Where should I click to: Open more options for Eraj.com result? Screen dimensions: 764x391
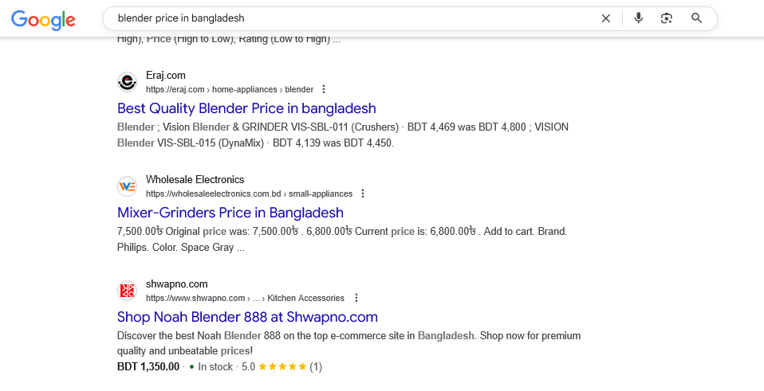coord(324,89)
